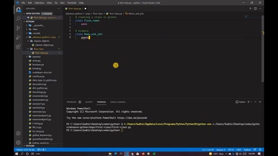278x156 pixels.
Task: Click the minimap code overview
Action: point(253,17)
